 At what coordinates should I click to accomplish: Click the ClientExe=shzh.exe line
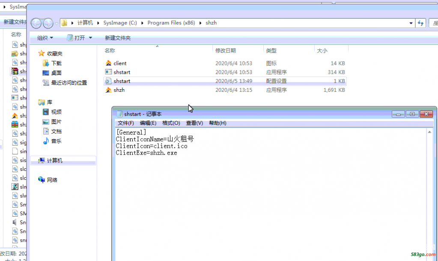click(x=146, y=152)
